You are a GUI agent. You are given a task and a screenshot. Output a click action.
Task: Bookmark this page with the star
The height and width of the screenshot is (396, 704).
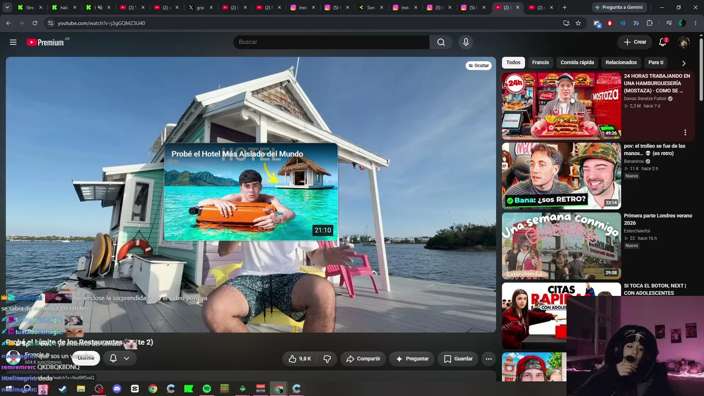tap(578, 23)
